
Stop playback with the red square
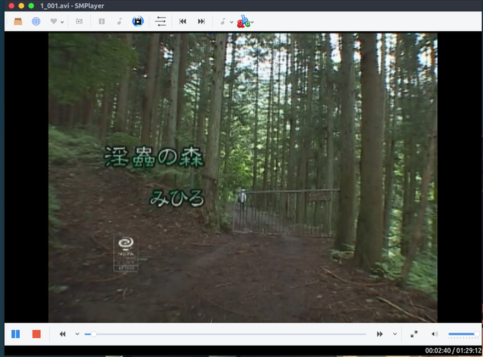point(36,334)
